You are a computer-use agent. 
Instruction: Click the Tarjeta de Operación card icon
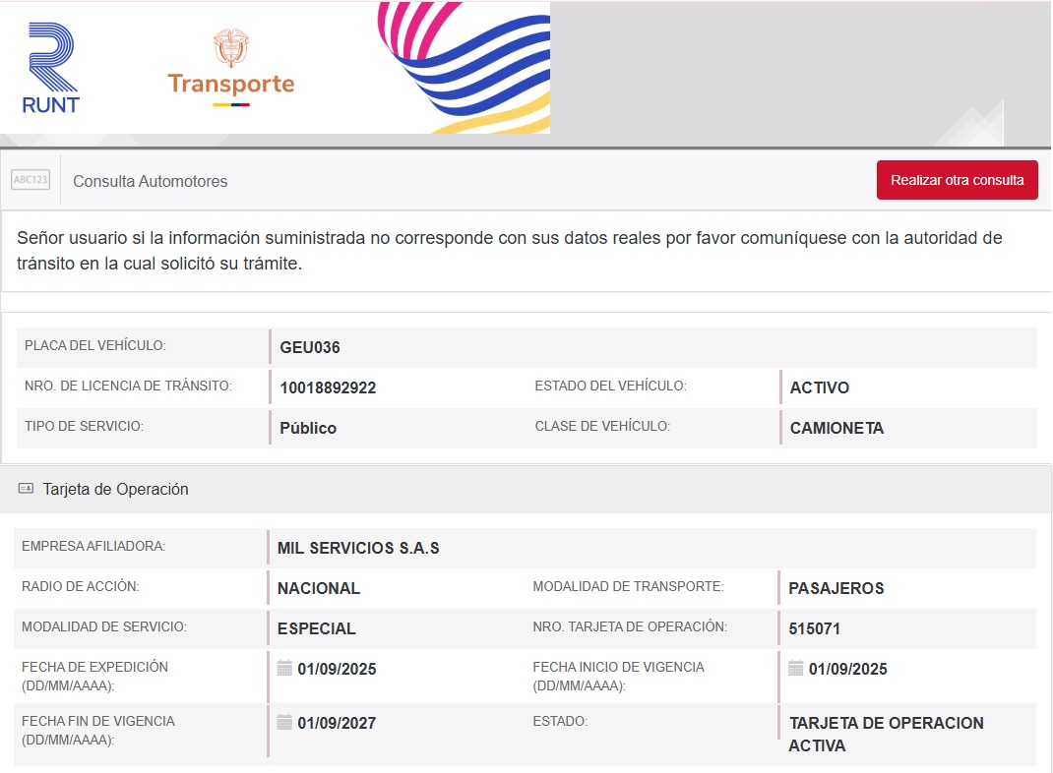click(x=26, y=489)
